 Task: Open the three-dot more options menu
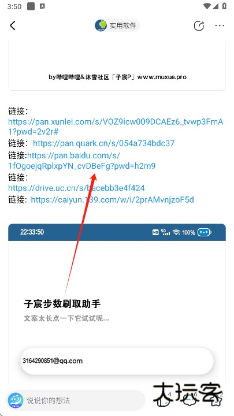pos(220,25)
